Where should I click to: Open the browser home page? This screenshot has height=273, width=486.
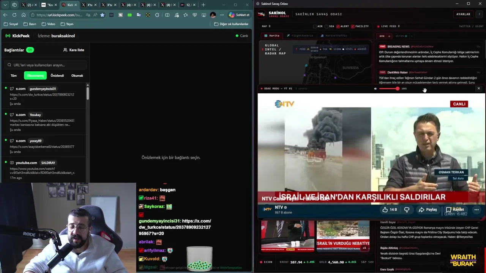(24, 15)
